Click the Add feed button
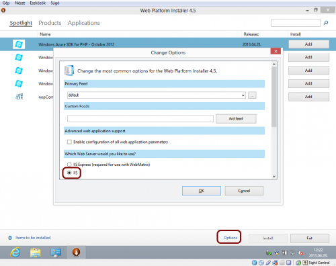This screenshot has width=336, height=266. 236,119
